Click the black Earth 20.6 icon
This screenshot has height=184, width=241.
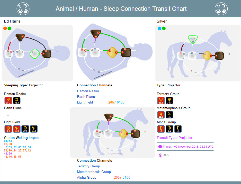pos(25,129)
